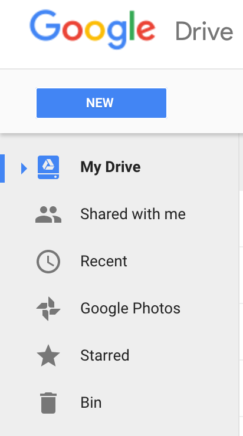Go to Recent files
243x436 pixels.
coord(104,262)
